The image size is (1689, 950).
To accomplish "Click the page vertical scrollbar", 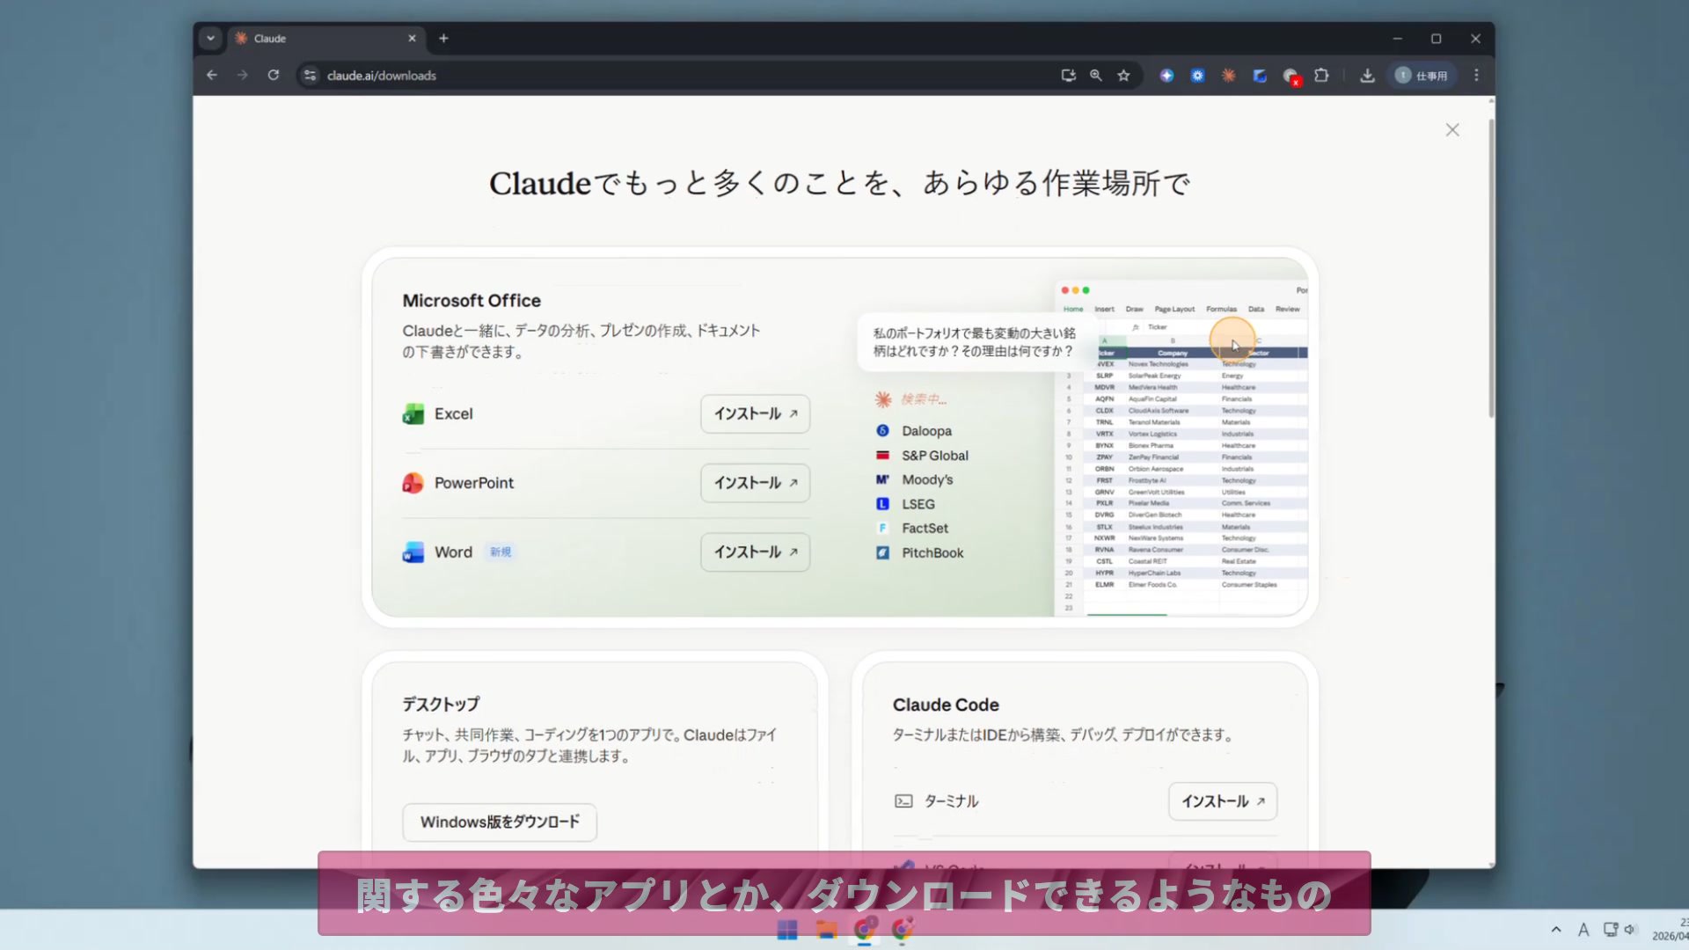I will pos(1491,268).
